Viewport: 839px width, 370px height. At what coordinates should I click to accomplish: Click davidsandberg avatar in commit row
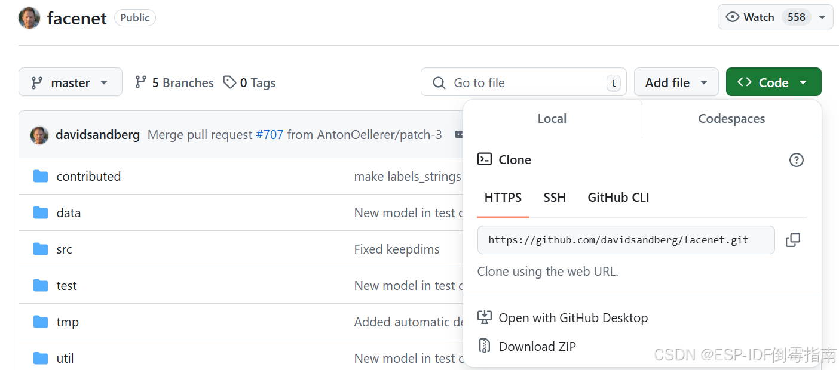pos(39,135)
